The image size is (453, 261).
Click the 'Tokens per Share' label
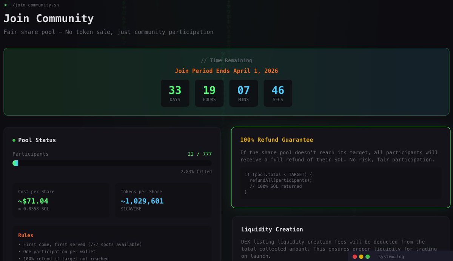141,192
